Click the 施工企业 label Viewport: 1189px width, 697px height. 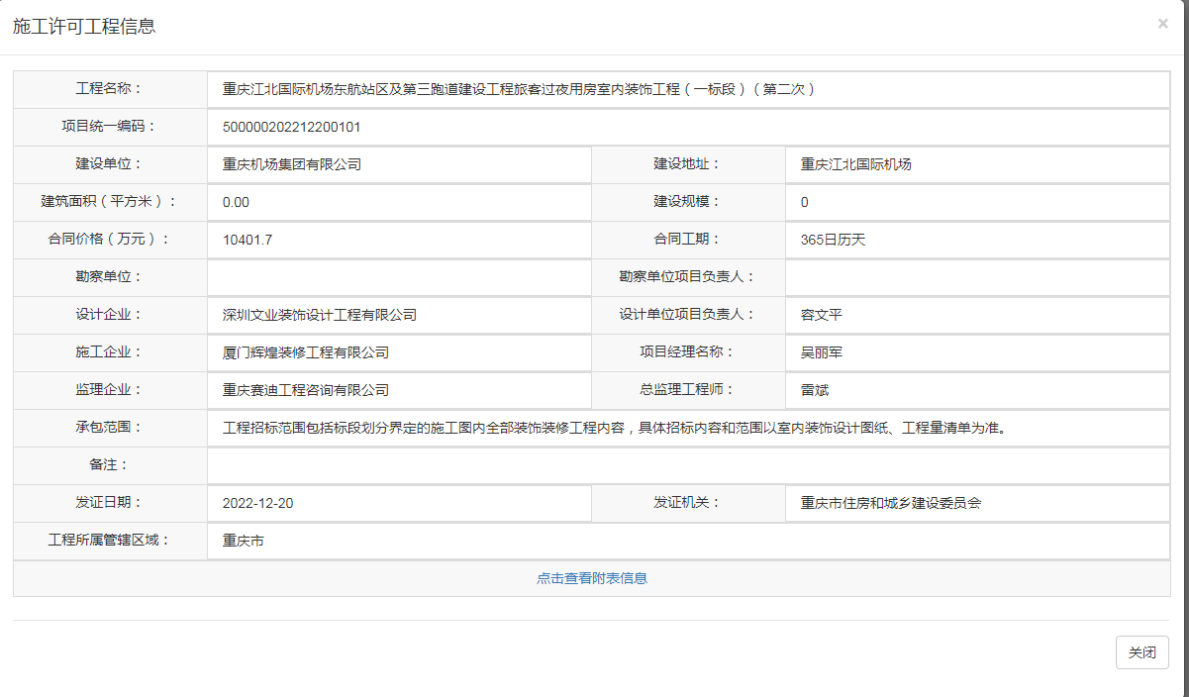coord(110,351)
